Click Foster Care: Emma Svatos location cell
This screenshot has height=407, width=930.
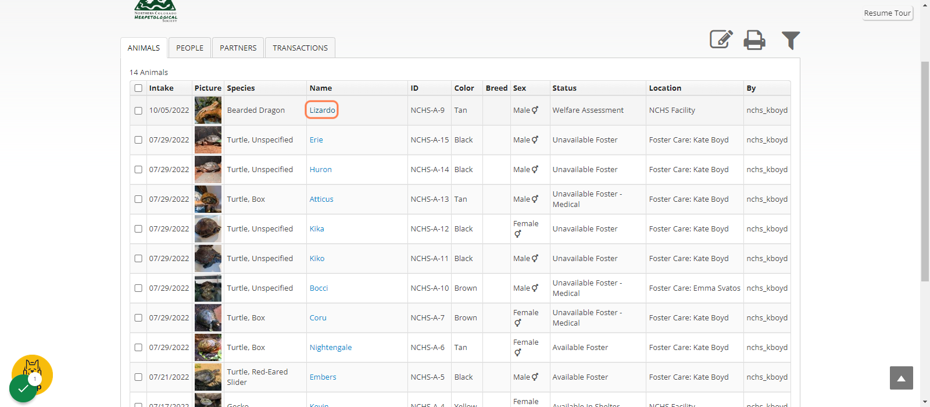695,288
